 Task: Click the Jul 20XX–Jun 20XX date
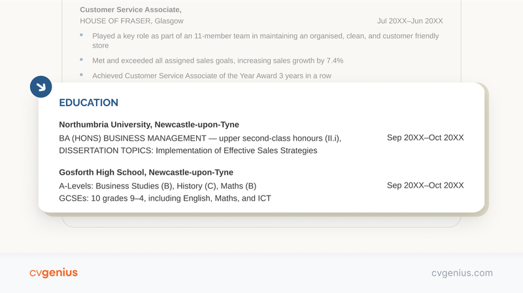[410, 21]
